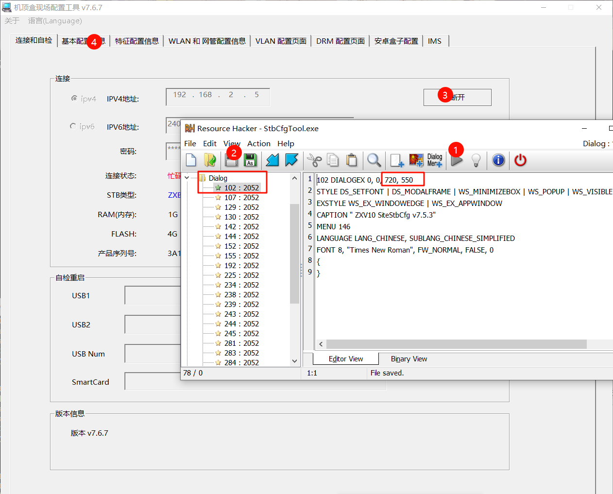
Task: Switch to the VLAN 配置页面 tab
Action: 281,41
